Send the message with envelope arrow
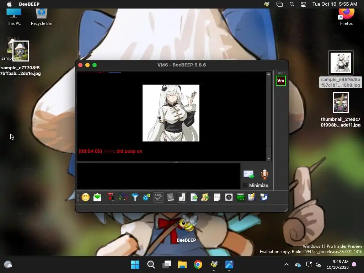Image resolution: width=364 pixels, height=273 pixels. (x=249, y=175)
